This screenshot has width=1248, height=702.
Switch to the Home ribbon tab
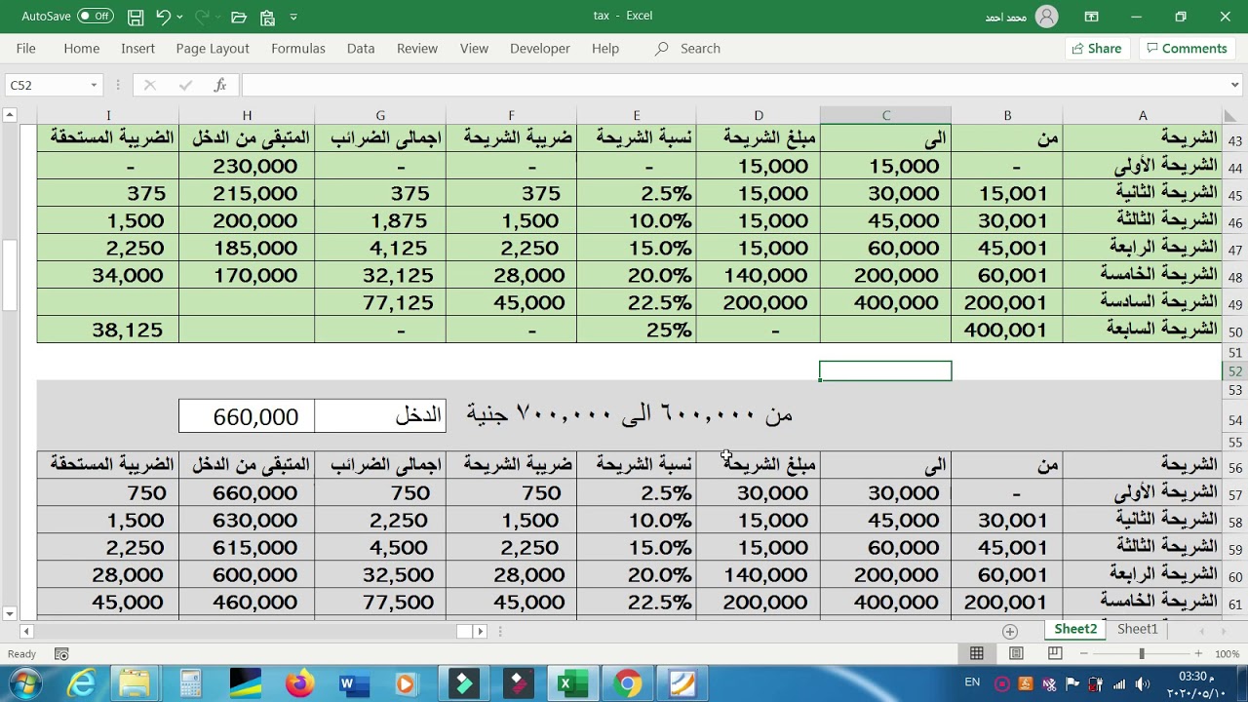click(81, 48)
